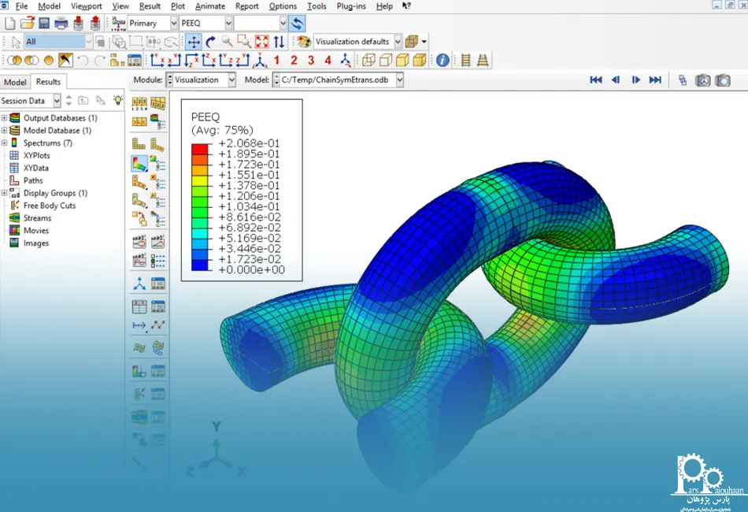Apply custom view number 1
The width and height of the screenshot is (748, 512).
(x=276, y=60)
